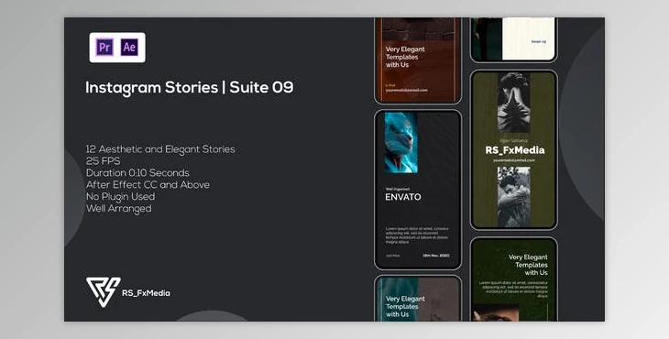Click the 'ENVATO' heading in the story
The width and height of the screenshot is (669, 339).
pos(402,197)
